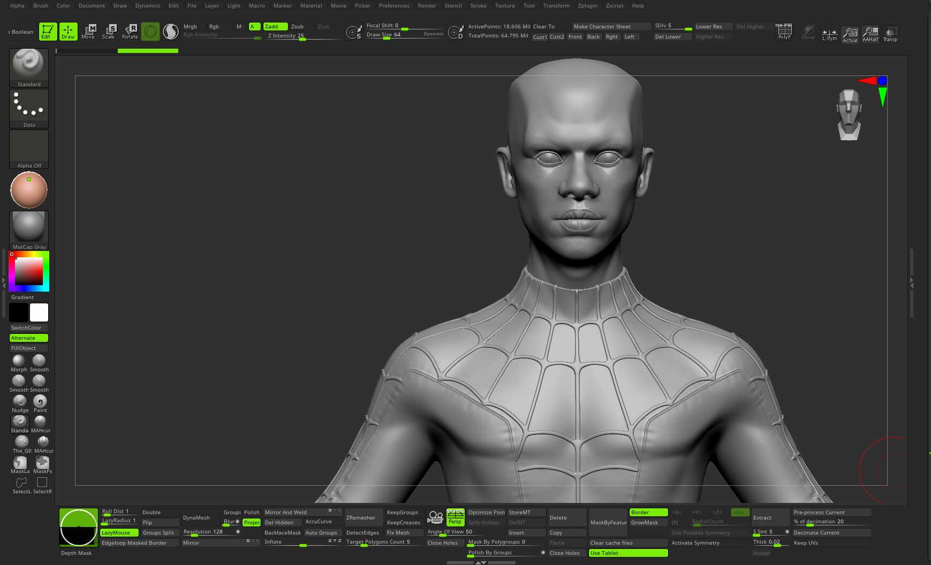Select the Rotate transform tool icon
Image resolution: width=931 pixels, height=565 pixels.
(x=130, y=31)
